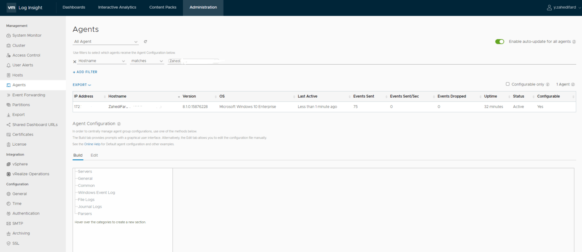The width and height of the screenshot is (582, 252).
Task: Switch to Interactive Analytics
Action: [x=117, y=6]
